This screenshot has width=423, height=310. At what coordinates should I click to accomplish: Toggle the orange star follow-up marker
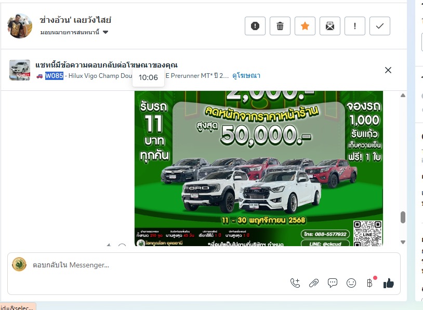coord(305,26)
